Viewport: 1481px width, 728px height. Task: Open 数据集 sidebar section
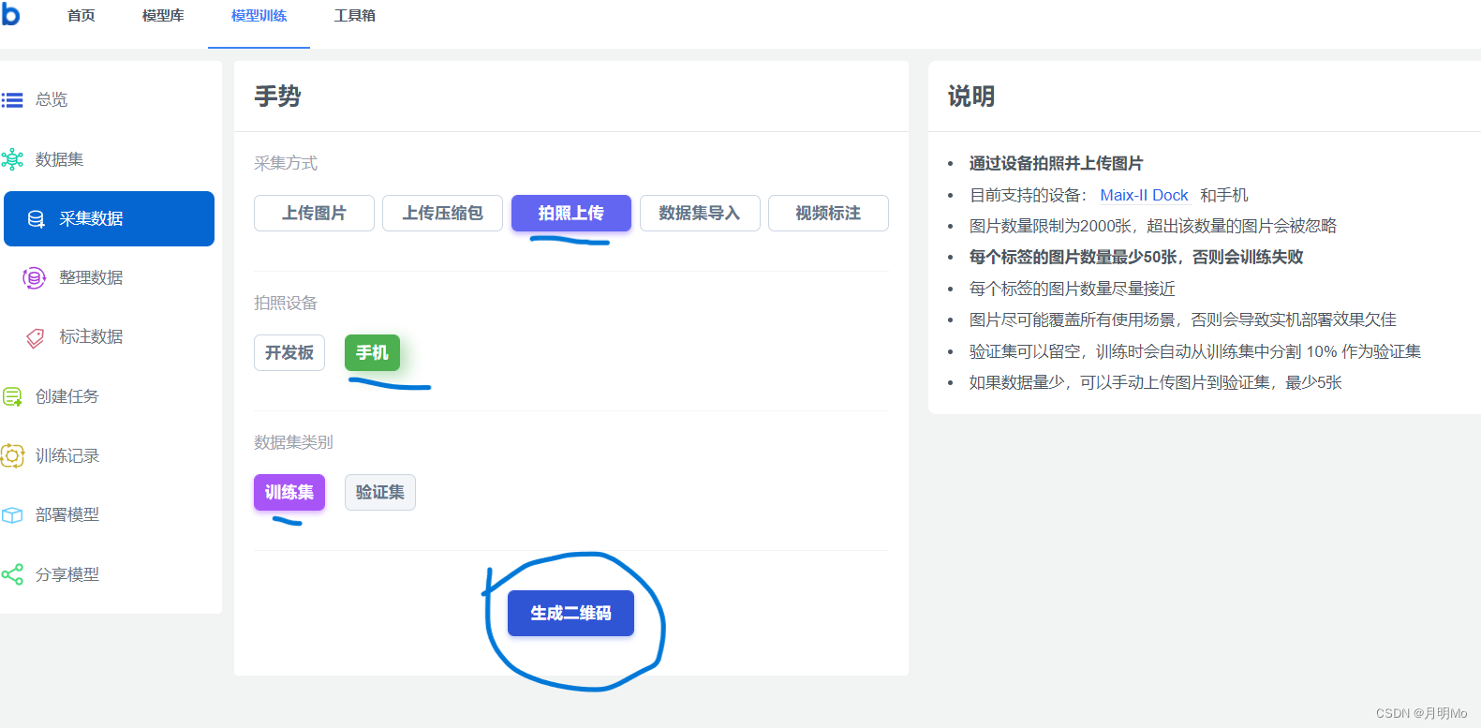59,159
